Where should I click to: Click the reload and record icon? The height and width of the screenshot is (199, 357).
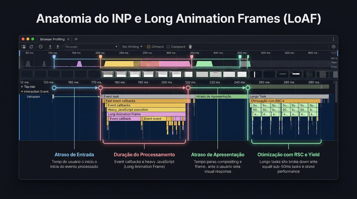31,47
